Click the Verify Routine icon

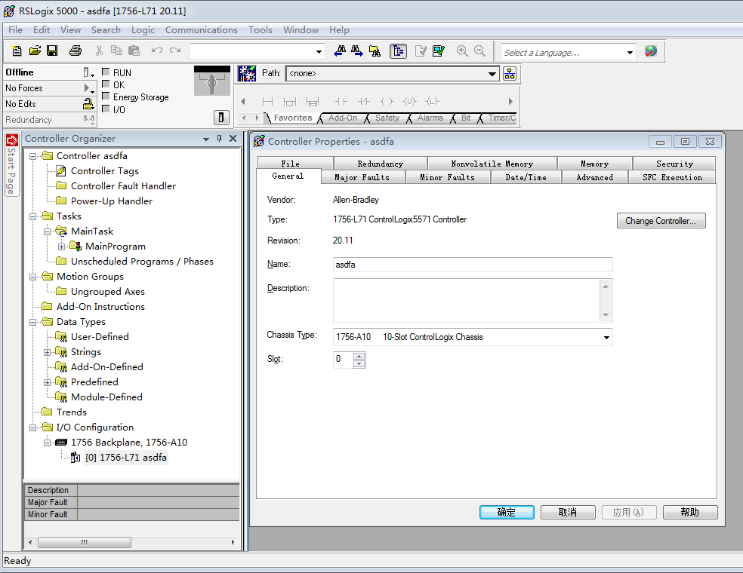[x=421, y=51]
